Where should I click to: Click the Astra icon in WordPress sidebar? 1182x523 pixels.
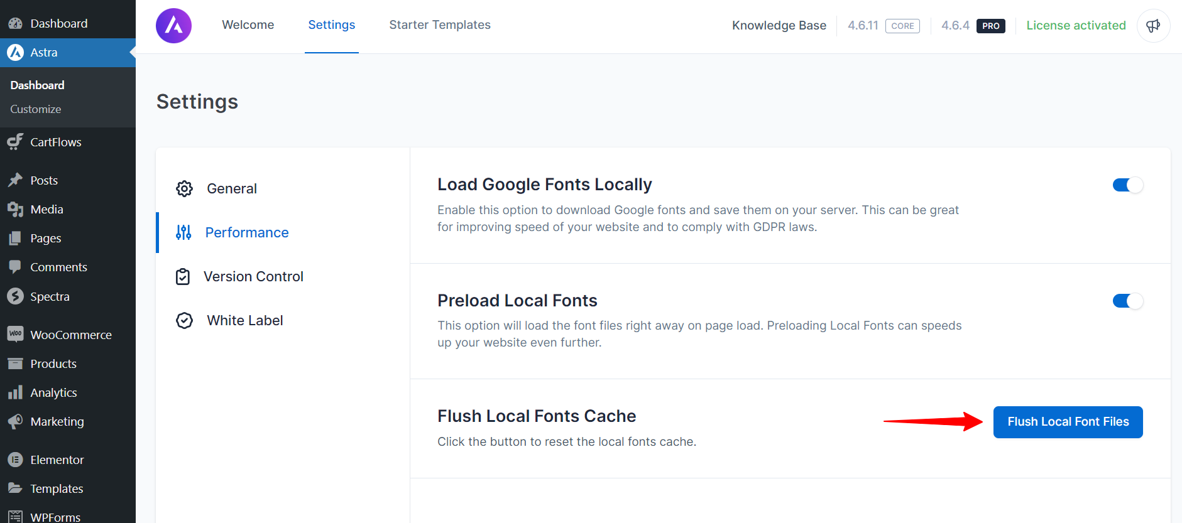click(x=16, y=53)
